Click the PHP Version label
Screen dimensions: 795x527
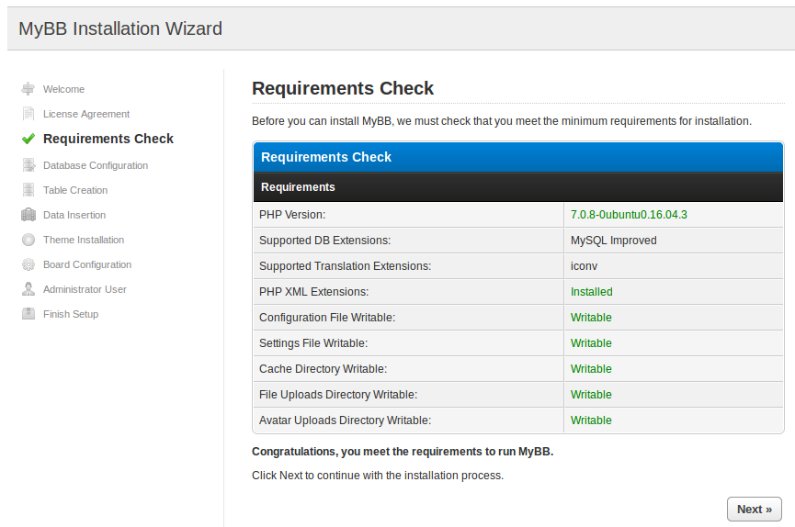point(292,215)
